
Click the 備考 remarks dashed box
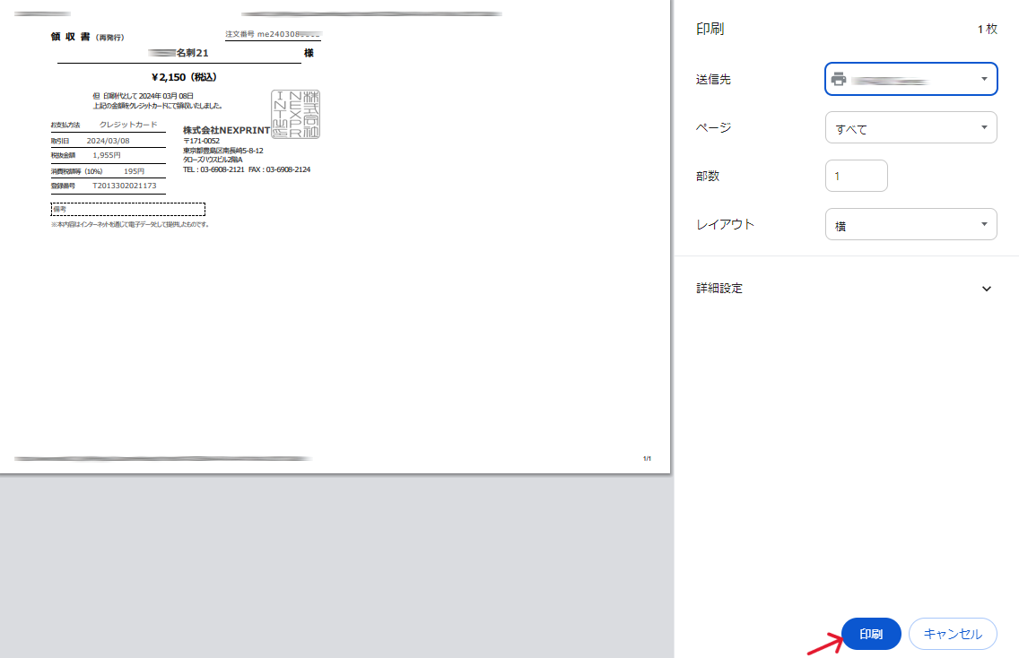(128, 209)
